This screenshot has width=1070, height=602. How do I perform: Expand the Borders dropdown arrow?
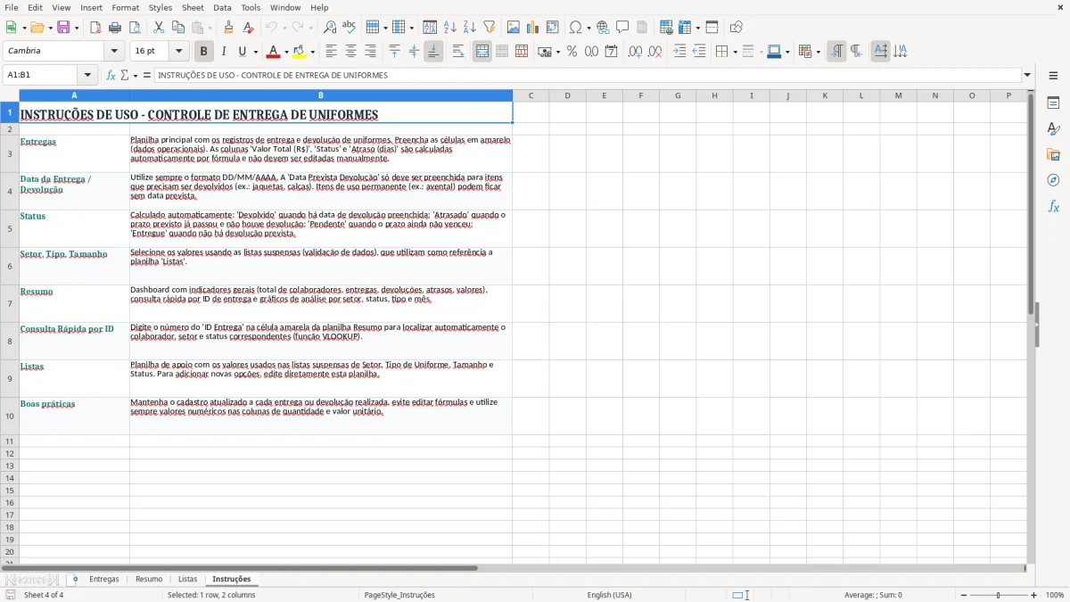[735, 52]
